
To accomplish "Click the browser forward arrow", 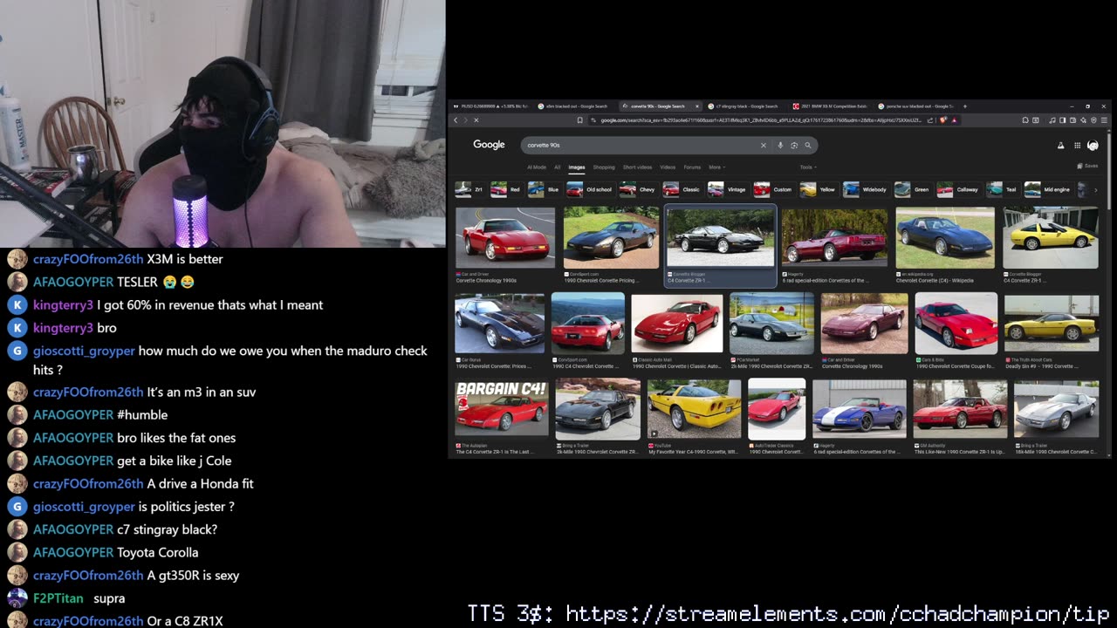I will 465,120.
